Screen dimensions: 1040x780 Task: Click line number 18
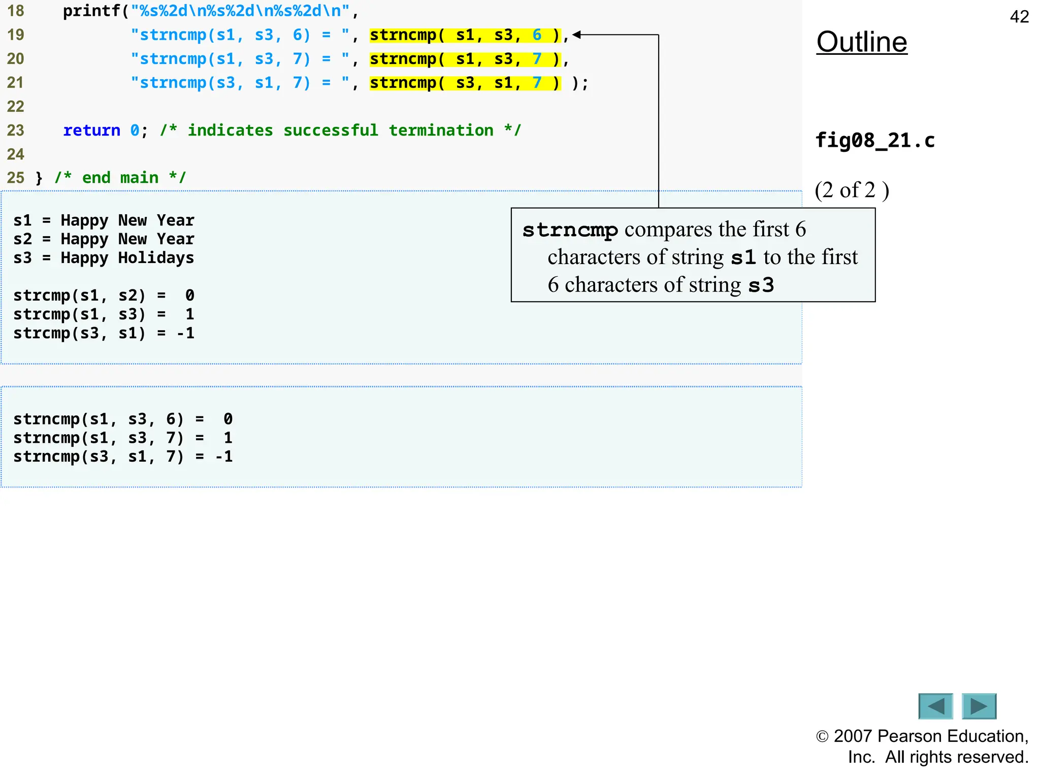(x=15, y=11)
